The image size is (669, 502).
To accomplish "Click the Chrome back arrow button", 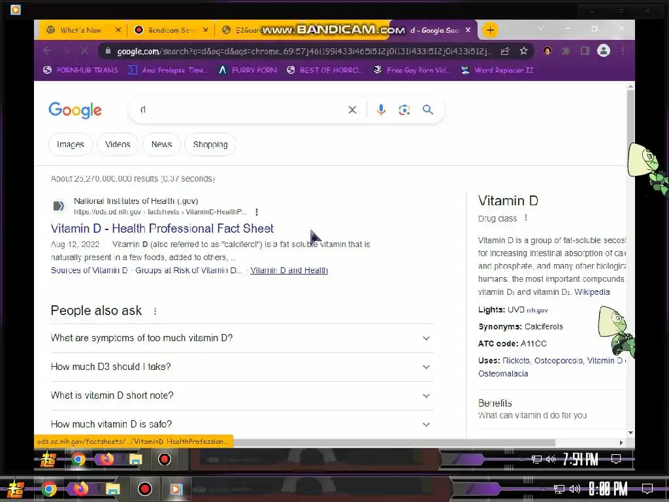I will (47, 51).
